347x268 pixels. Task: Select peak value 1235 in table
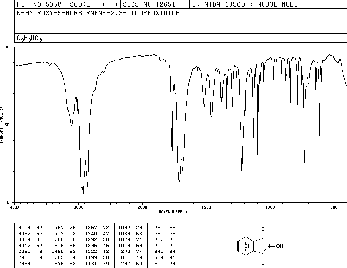(x=91, y=245)
